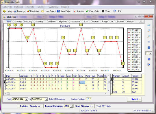This screenshot has width=156, height=114.
Task: Open the Statistics menu in the menu bar
Action: tap(18, 7)
